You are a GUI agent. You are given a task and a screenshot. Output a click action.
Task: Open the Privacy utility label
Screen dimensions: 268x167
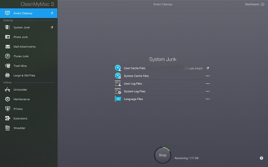pyautogui.click(x=18, y=109)
